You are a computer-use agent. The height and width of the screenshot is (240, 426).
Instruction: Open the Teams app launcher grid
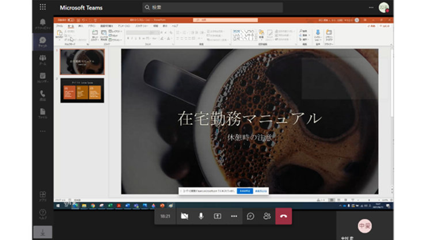click(x=43, y=7)
